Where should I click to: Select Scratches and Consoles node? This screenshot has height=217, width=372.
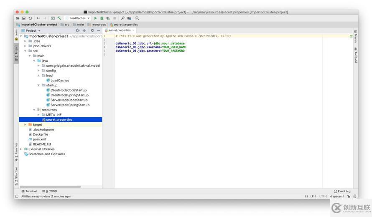(x=47, y=154)
